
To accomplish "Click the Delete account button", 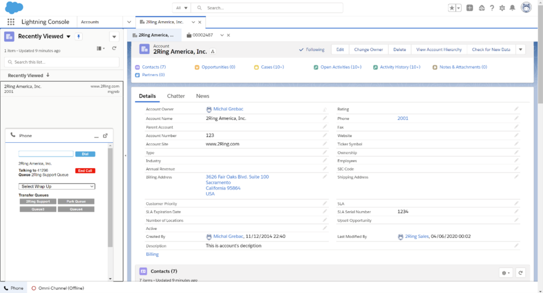I will click(400, 49).
